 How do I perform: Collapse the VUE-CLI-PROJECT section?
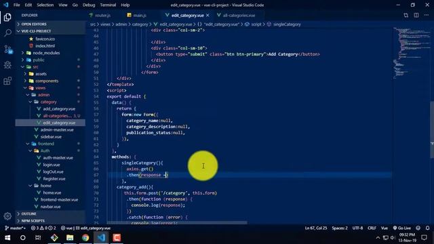pyautogui.click(x=50, y=31)
